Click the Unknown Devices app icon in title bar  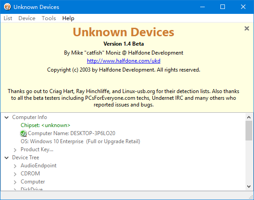7,7
